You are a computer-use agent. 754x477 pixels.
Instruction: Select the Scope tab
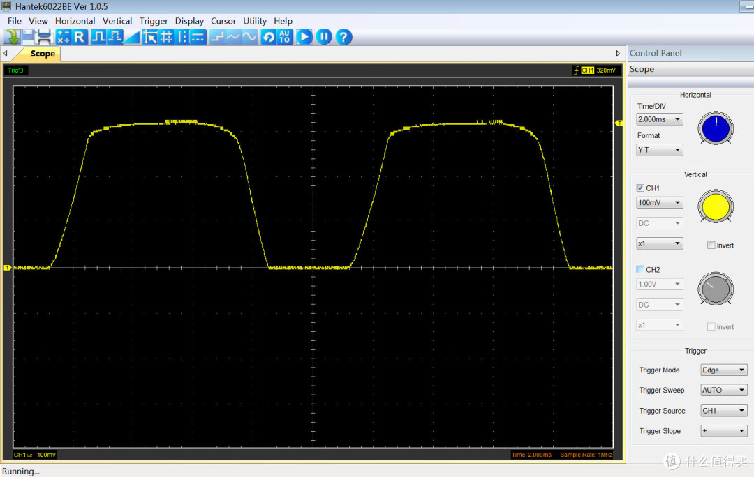point(43,54)
